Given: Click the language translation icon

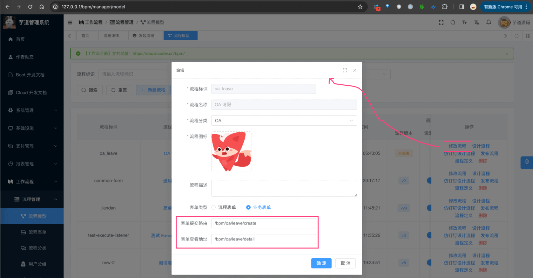Looking at the screenshot, I should [x=476, y=23].
